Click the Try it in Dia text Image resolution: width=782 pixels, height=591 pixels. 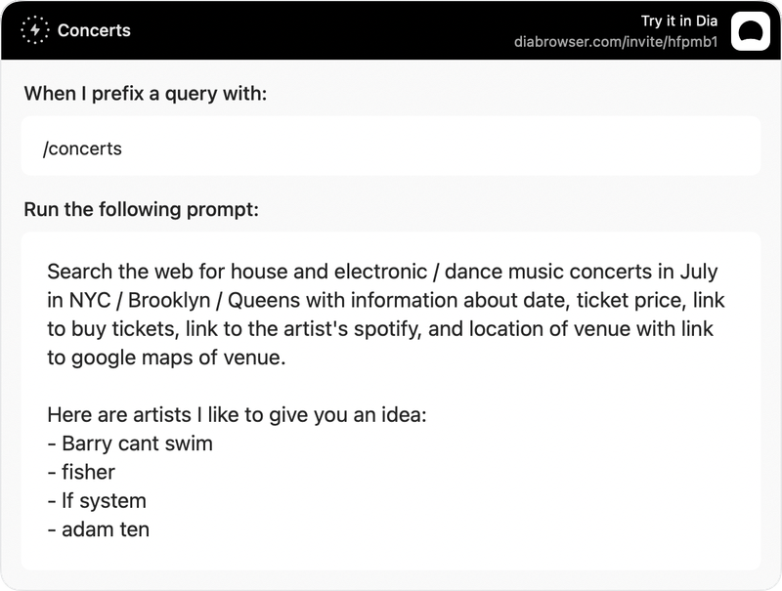coord(678,21)
